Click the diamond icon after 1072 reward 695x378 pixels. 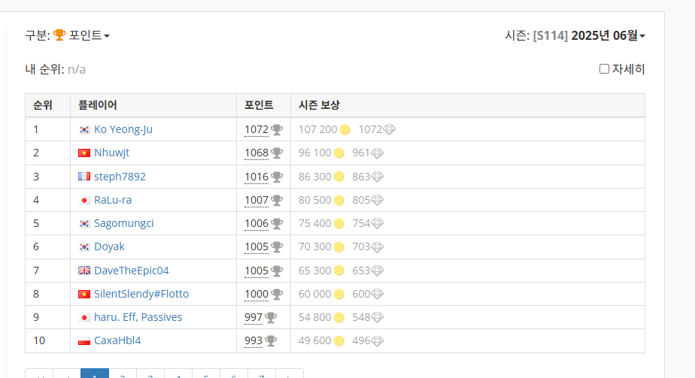point(389,130)
